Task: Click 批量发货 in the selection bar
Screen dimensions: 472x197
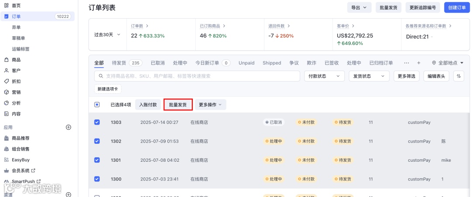Action: (178, 105)
